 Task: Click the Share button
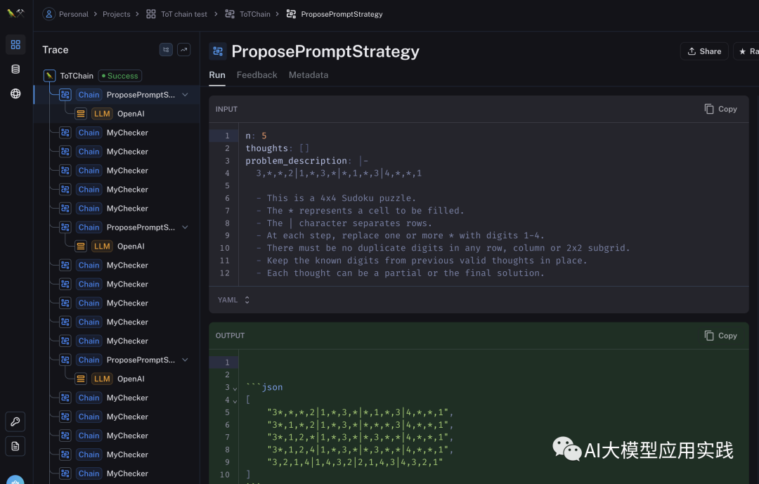[x=704, y=51]
